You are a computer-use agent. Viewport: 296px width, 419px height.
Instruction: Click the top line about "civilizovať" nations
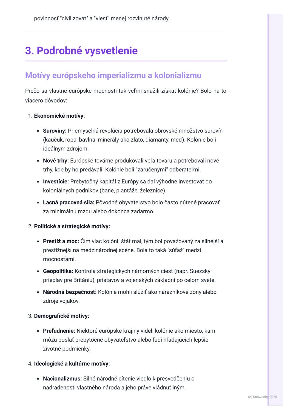[102, 19]
